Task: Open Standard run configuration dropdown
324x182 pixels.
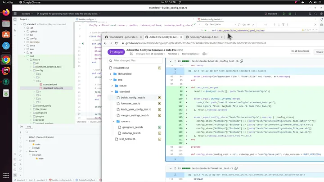Action: pos(271,14)
